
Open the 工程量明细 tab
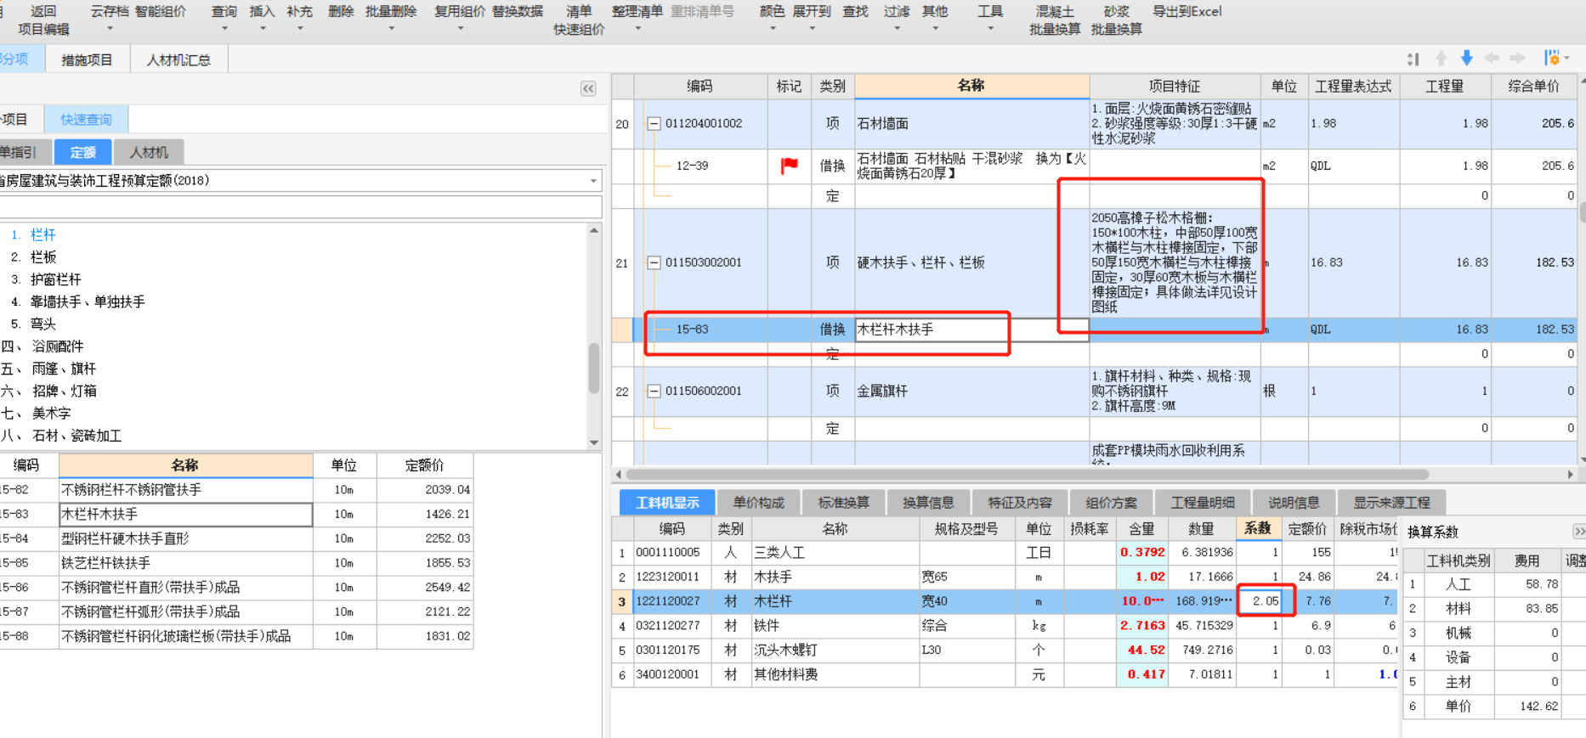pos(1203,503)
